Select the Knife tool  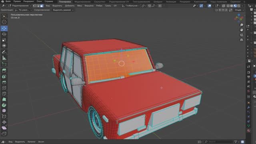(4, 94)
